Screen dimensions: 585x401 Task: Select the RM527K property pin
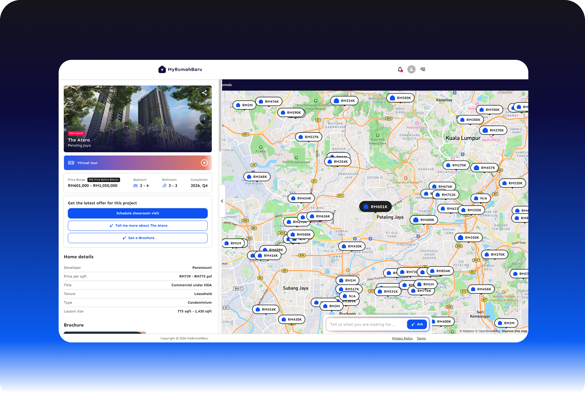coord(308,137)
